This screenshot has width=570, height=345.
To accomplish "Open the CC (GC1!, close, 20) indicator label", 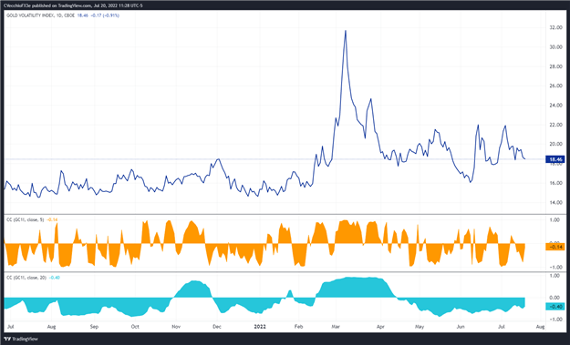I will click(26, 278).
